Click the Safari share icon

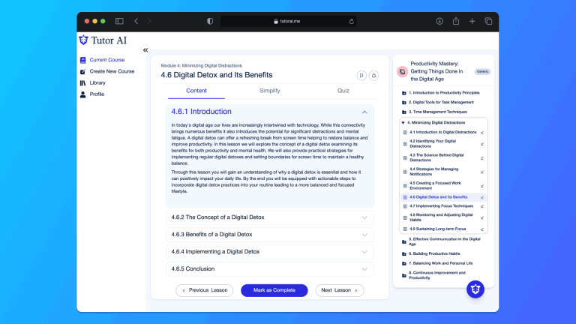455,21
